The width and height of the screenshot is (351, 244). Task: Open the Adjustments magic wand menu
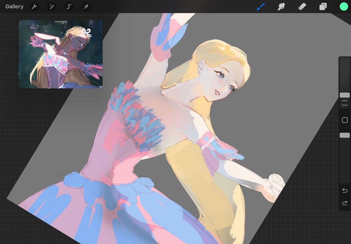[x=52, y=7]
